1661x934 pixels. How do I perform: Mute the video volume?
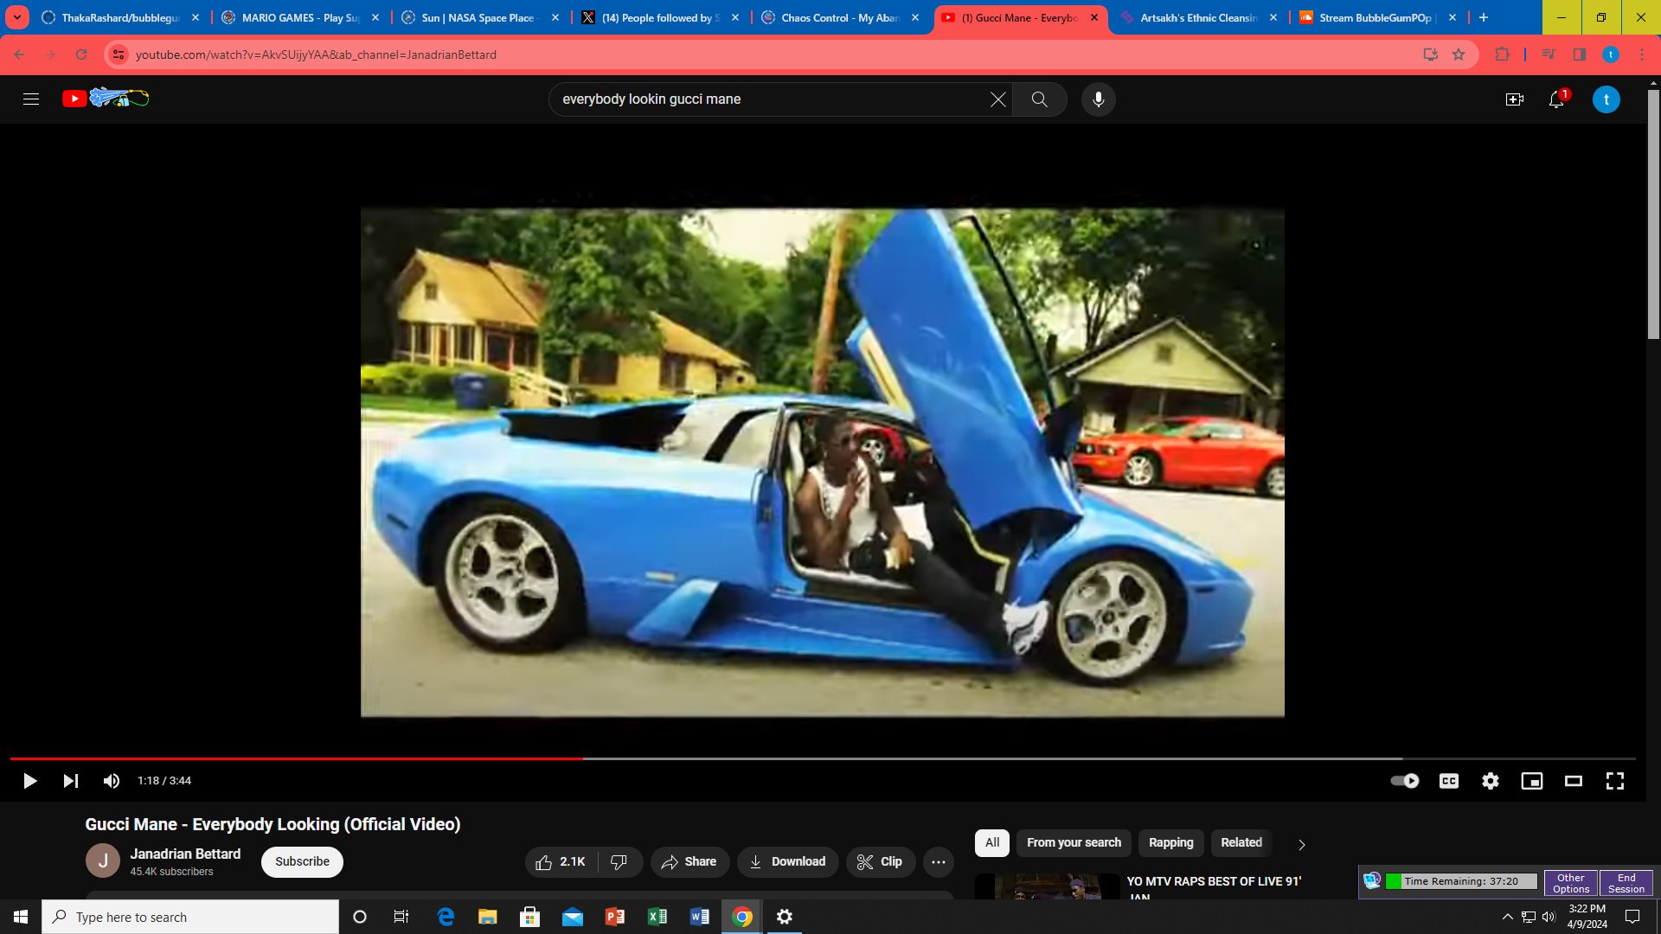[x=112, y=781]
